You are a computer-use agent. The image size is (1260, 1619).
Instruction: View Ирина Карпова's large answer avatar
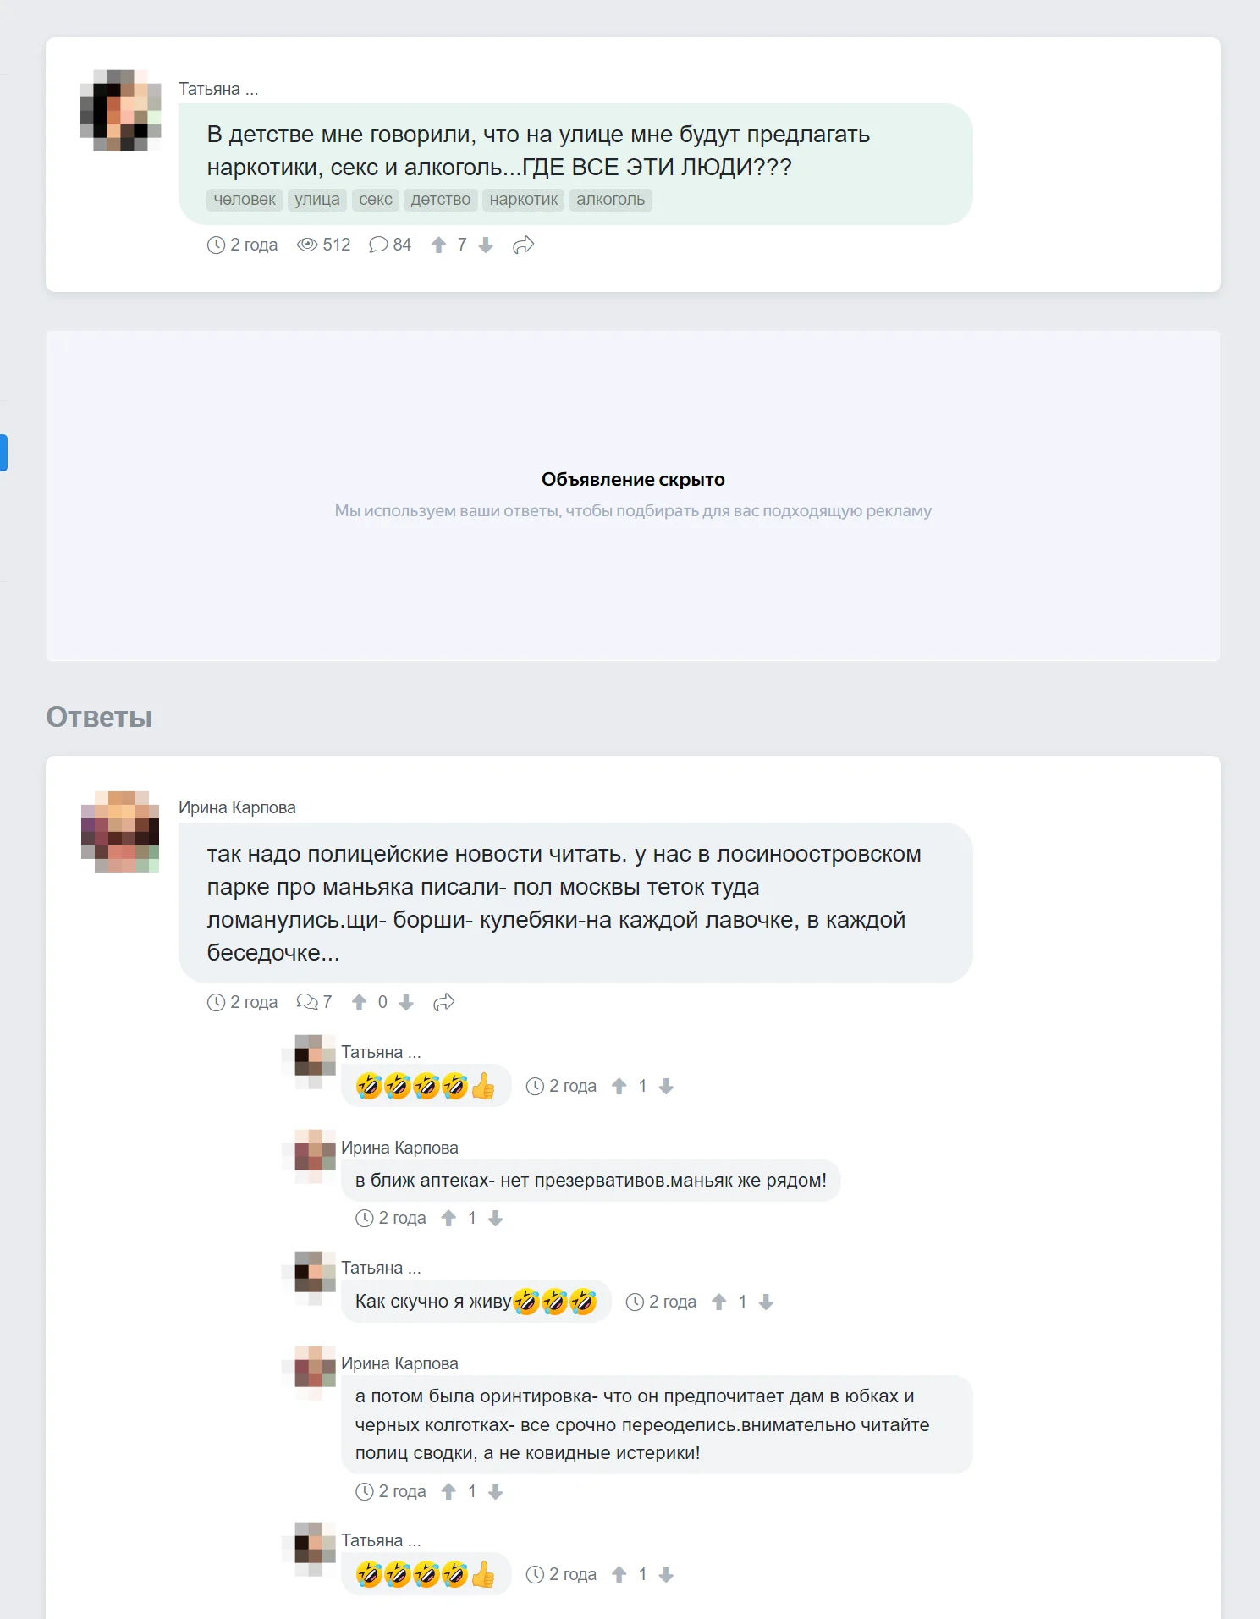pos(120,832)
